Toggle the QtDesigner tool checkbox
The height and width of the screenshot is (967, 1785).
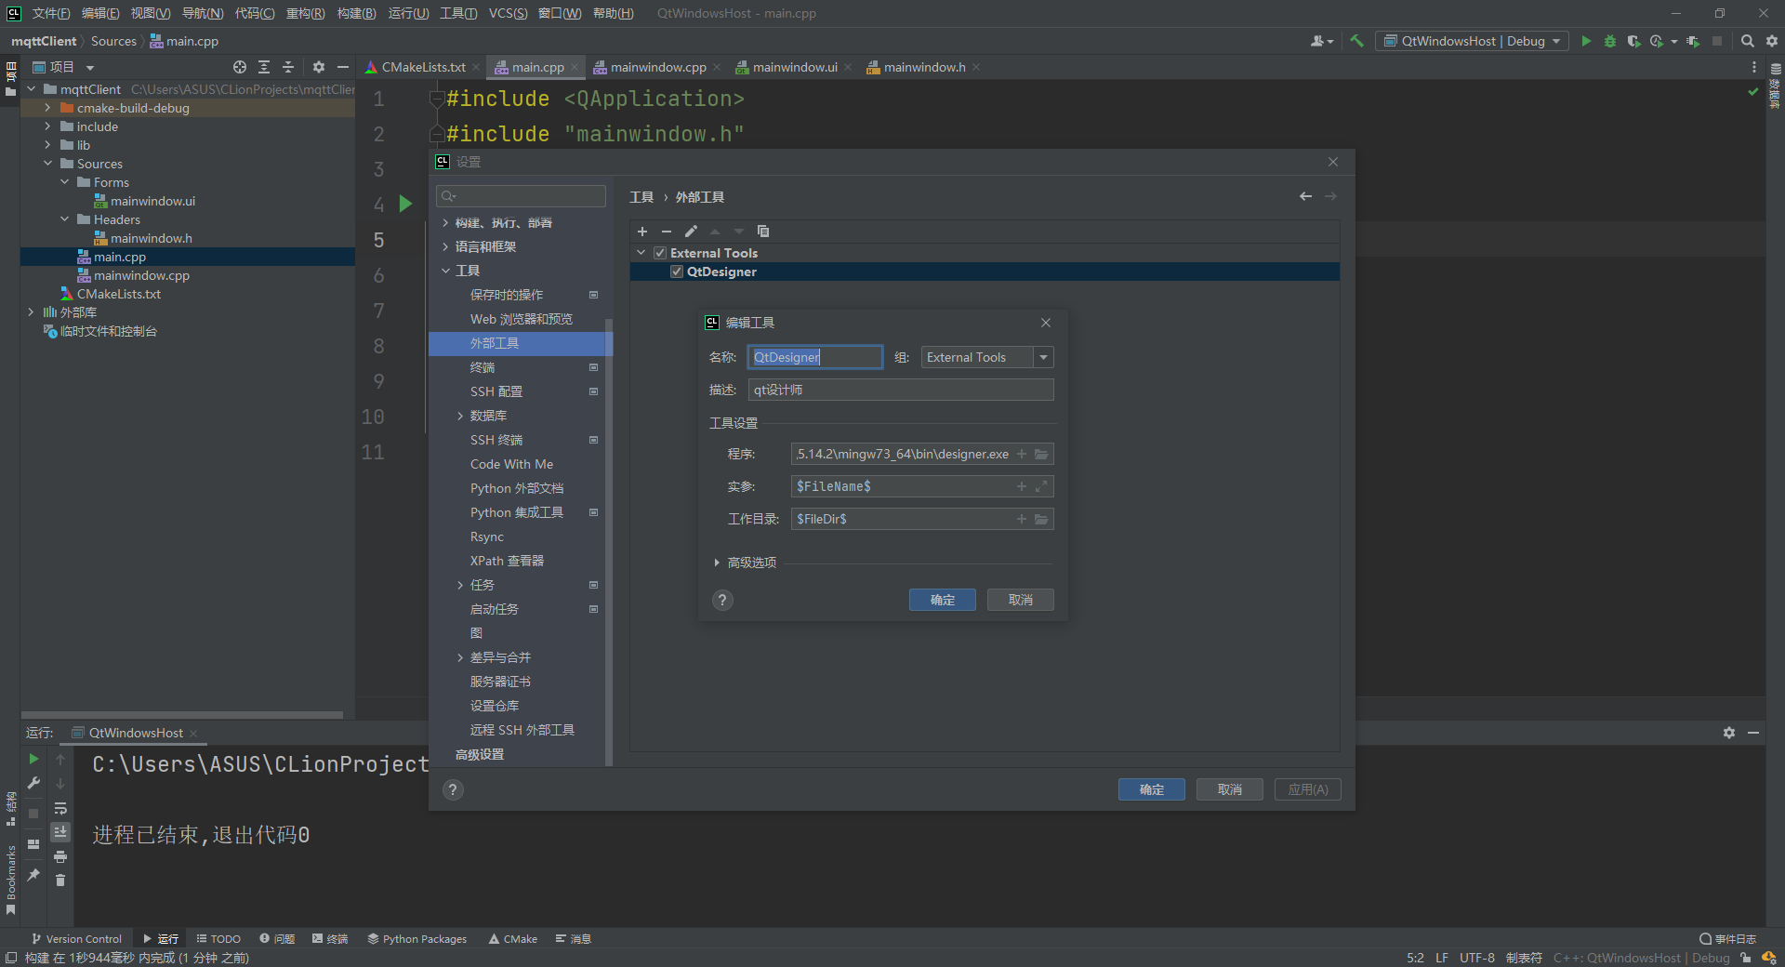click(x=677, y=272)
